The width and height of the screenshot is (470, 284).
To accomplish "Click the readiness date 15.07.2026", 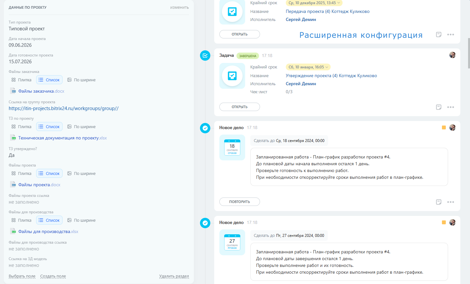I will click(x=20, y=62).
